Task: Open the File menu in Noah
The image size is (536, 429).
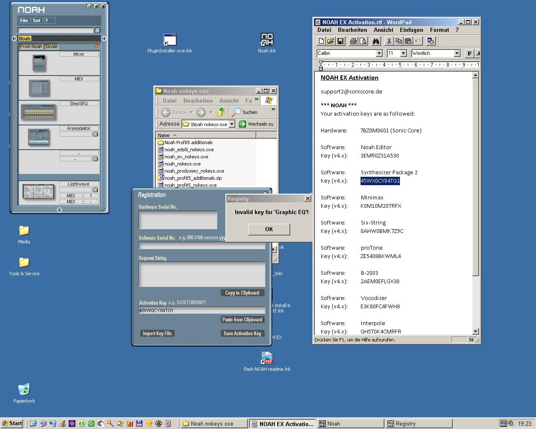Action: point(24,21)
